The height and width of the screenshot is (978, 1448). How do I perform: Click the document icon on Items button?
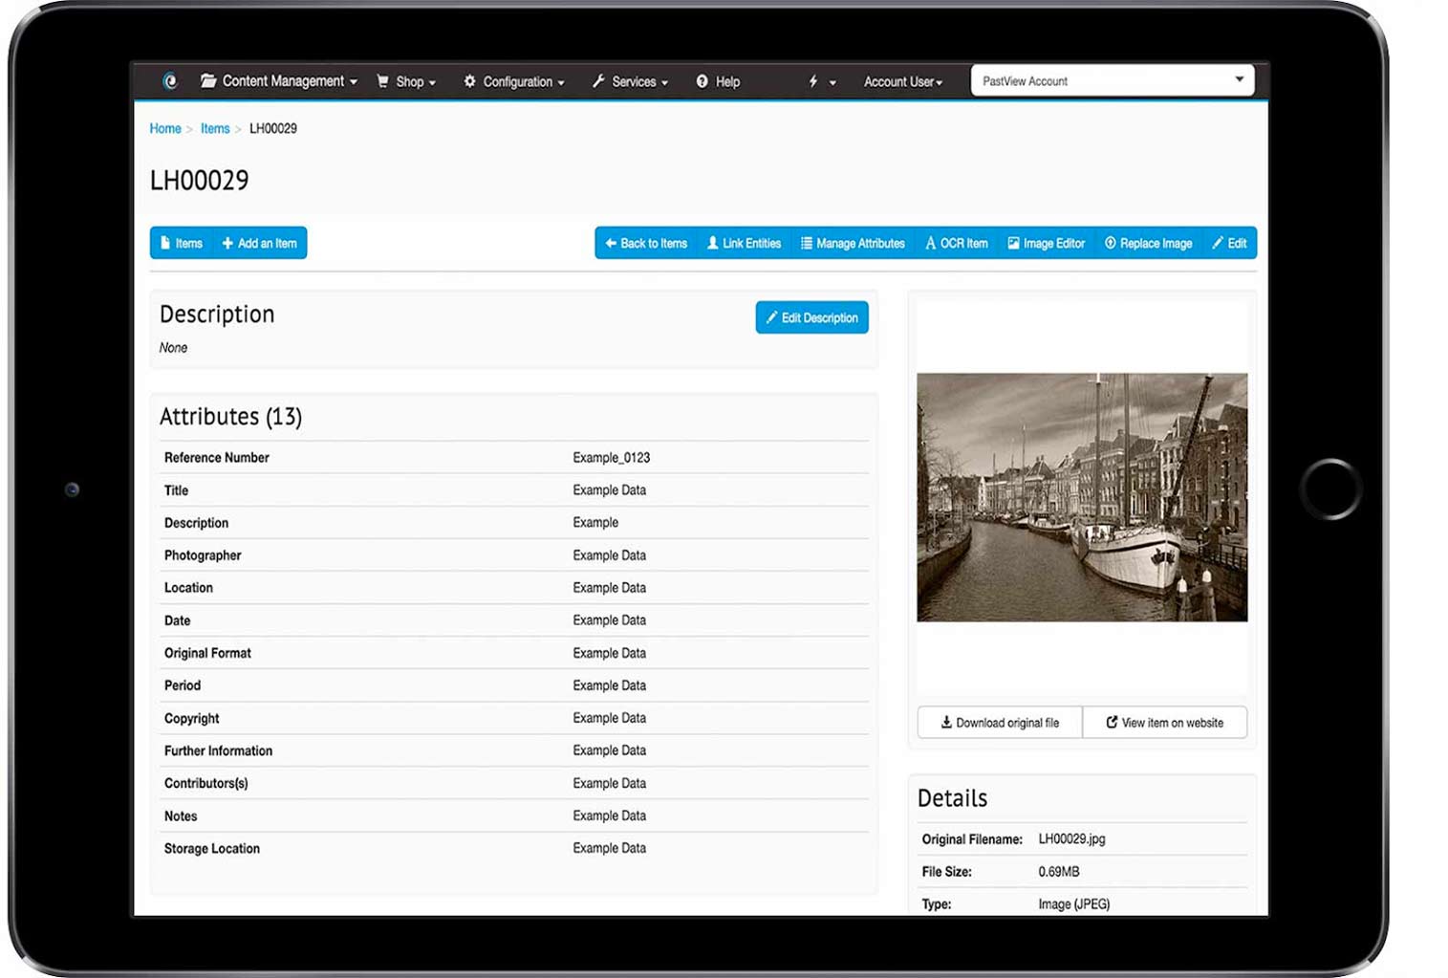[x=165, y=243]
